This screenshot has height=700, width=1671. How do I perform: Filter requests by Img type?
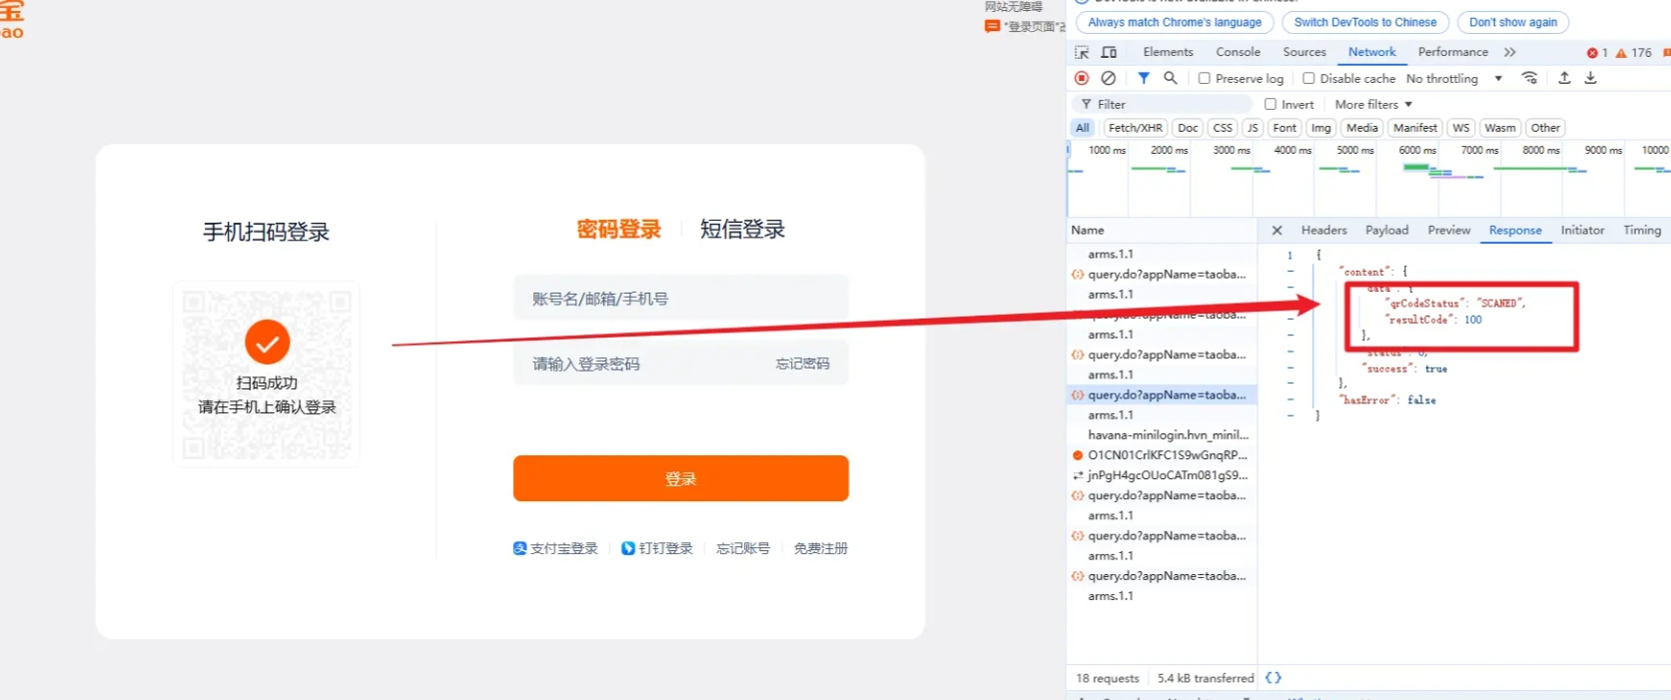click(1320, 128)
